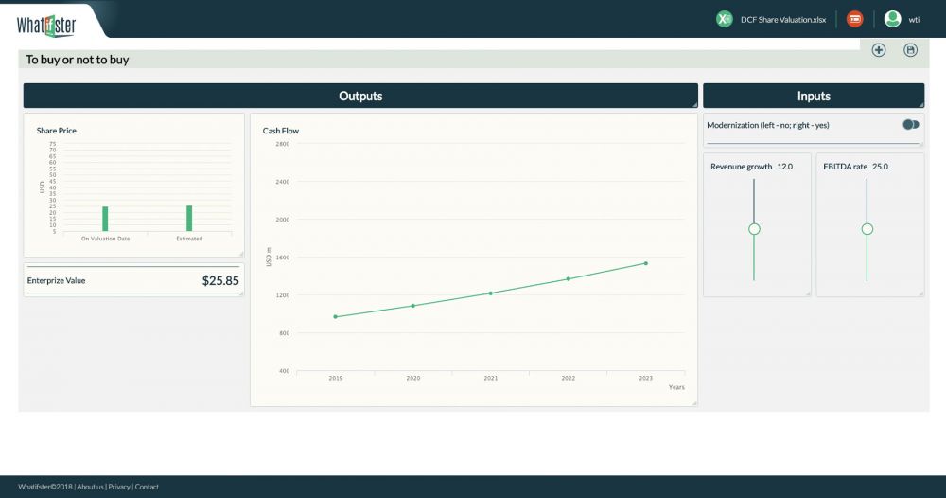Click the Revenue growth slider handle
This screenshot has height=498, width=946.
(x=754, y=229)
